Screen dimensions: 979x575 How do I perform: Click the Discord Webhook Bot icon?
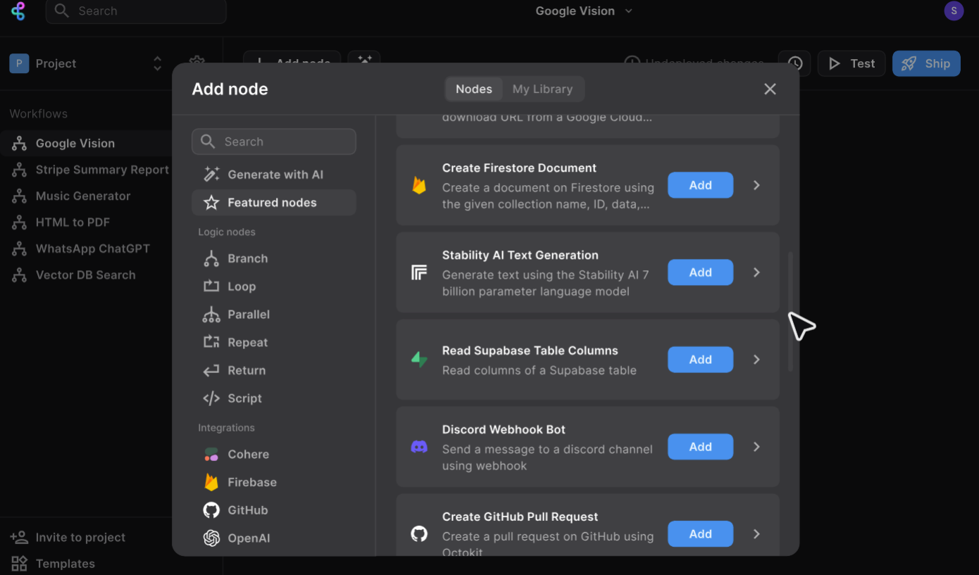click(x=419, y=446)
